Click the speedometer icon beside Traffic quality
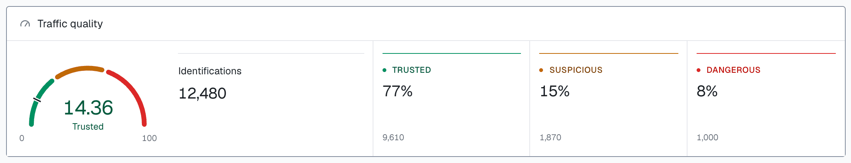Screen dimensions: 851x163 point(25,24)
